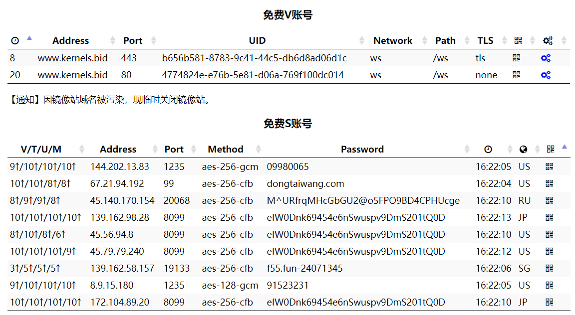The height and width of the screenshot is (315, 575).
Task: Sort V accounts by clock column
Action: tap(15, 41)
